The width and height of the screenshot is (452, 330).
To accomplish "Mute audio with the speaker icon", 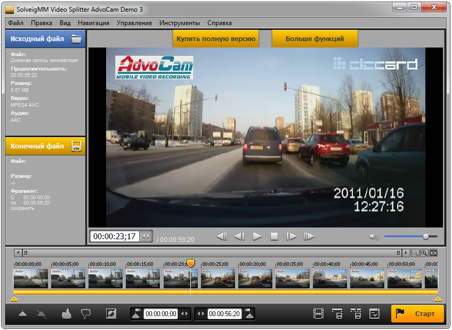I will point(374,237).
